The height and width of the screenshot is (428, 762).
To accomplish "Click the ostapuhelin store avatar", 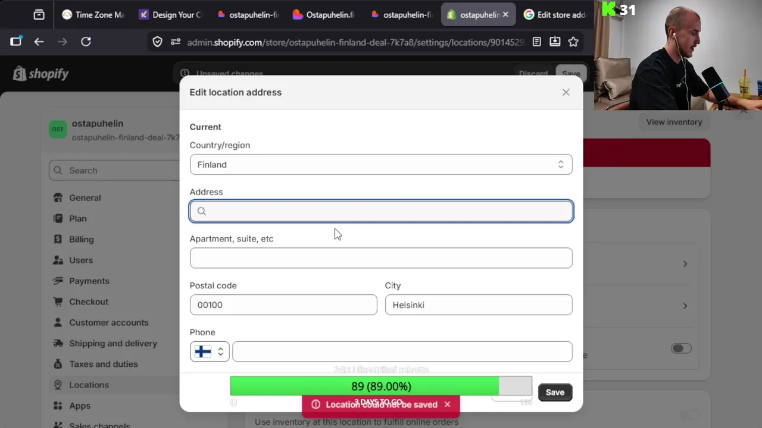I will click(x=58, y=129).
